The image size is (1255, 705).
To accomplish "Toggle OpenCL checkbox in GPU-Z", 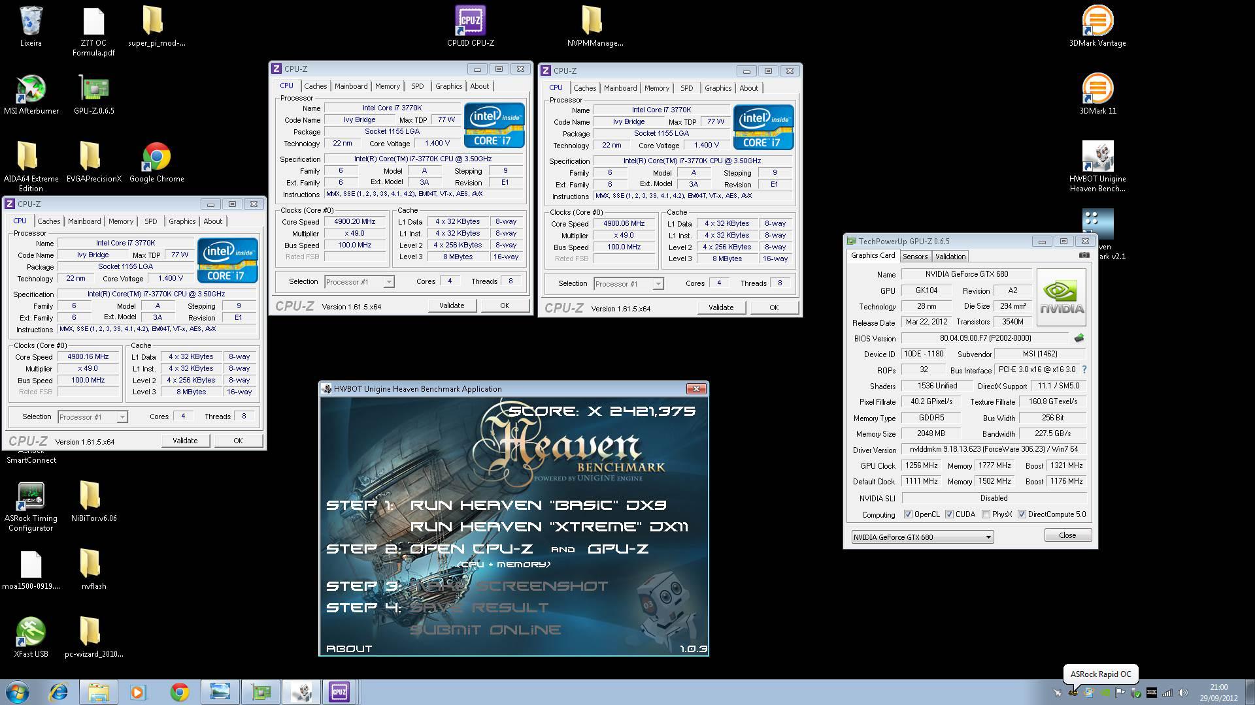I will coord(908,514).
